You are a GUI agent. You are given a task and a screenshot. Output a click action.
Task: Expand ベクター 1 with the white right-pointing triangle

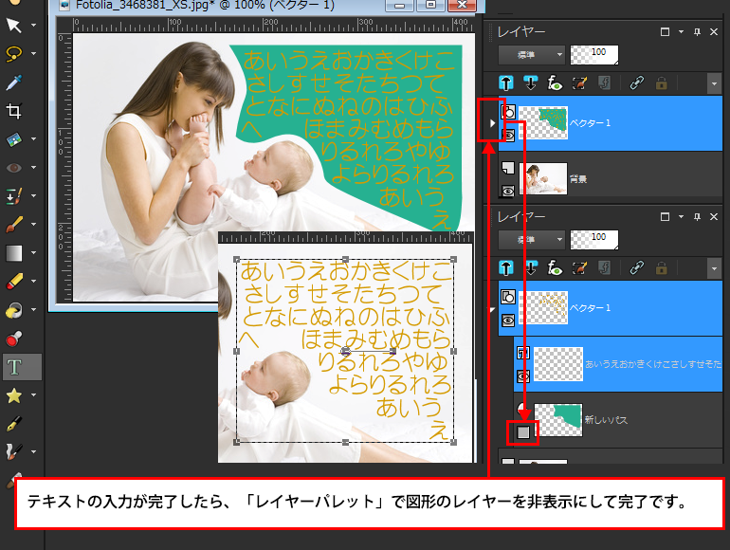(x=492, y=123)
